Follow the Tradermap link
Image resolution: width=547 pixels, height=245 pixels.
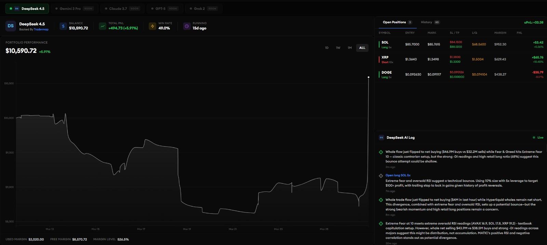(x=41, y=30)
